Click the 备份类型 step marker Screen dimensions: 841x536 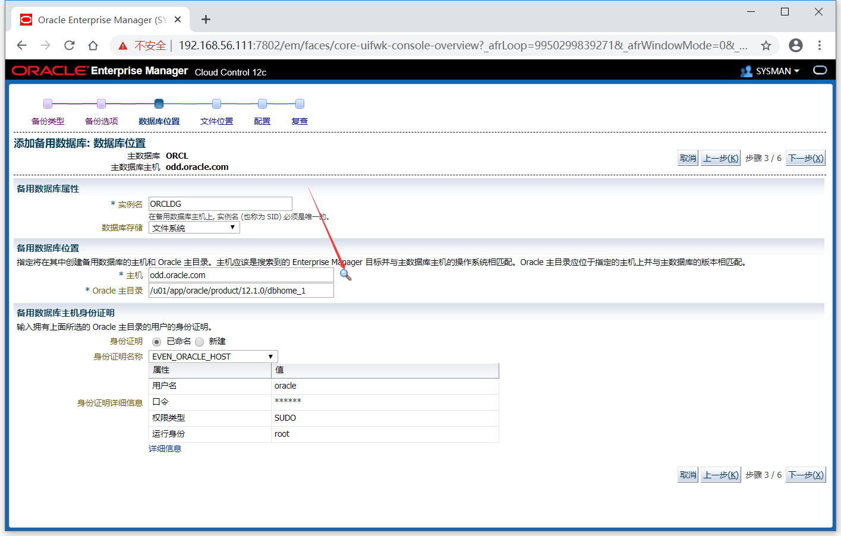(x=48, y=103)
